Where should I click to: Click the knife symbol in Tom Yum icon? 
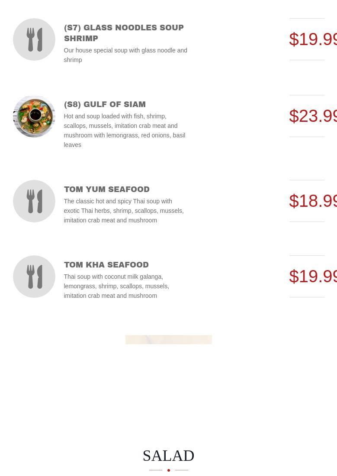coord(40,201)
